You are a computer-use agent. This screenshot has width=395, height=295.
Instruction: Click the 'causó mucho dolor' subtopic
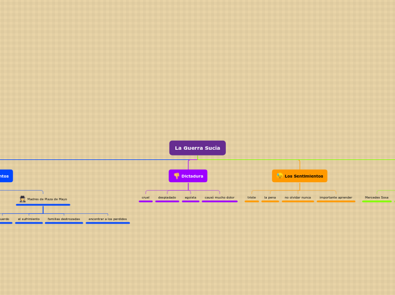(x=220, y=198)
